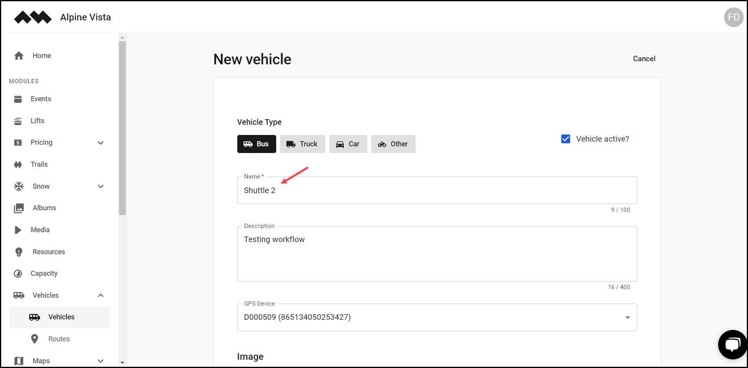The height and width of the screenshot is (368, 748).
Task: Open the Albums module
Action: tap(18, 208)
